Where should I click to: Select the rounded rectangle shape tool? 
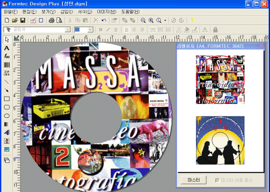pyautogui.click(x=7, y=107)
